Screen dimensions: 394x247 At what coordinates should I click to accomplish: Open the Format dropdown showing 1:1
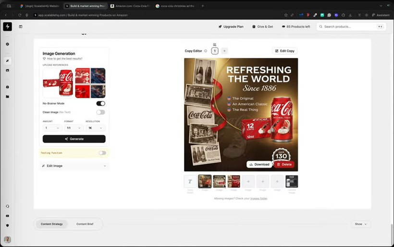click(x=74, y=128)
